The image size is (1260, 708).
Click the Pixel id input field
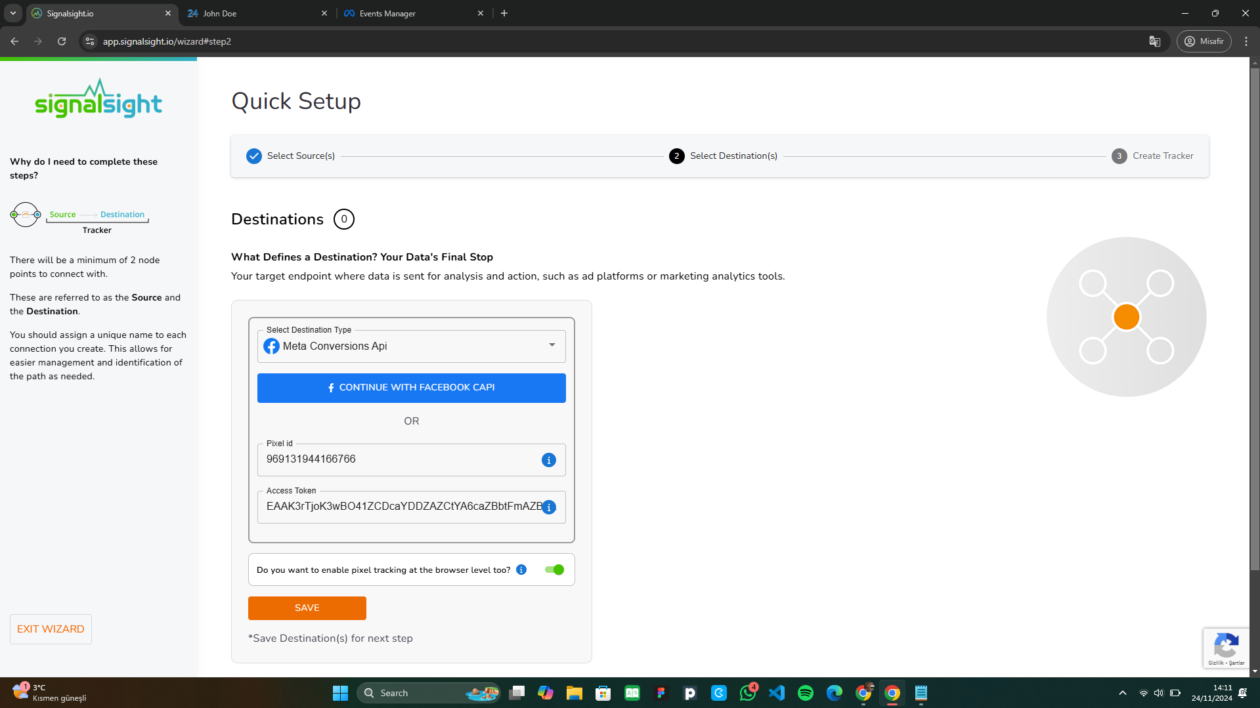pos(399,459)
